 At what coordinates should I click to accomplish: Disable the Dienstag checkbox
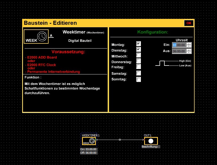coord(138,49)
